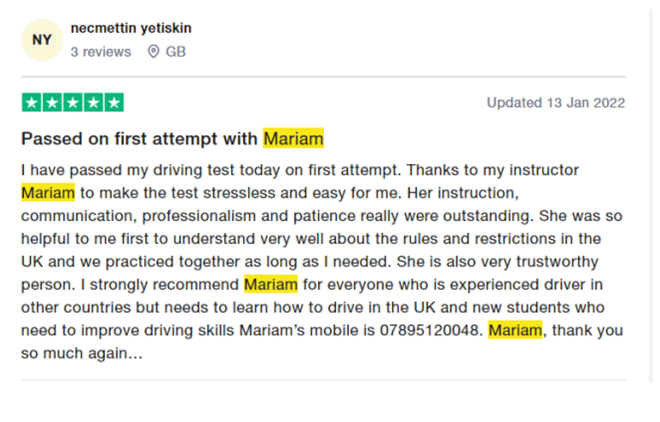This screenshot has width=660, height=422.
Task: Click highlighted Mariam in the review title
Action: click(x=293, y=138)
